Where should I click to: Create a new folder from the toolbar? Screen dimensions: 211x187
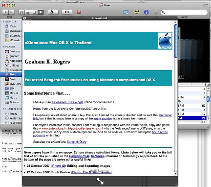point(126,12)
